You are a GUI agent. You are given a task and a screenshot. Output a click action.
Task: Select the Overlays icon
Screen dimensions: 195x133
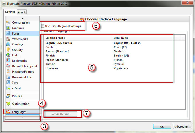click(8, 44)
